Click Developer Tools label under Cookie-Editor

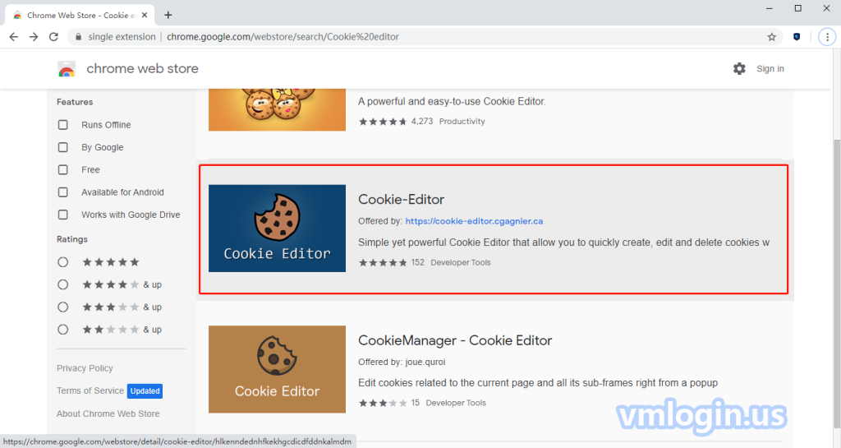tap(461, 262)
